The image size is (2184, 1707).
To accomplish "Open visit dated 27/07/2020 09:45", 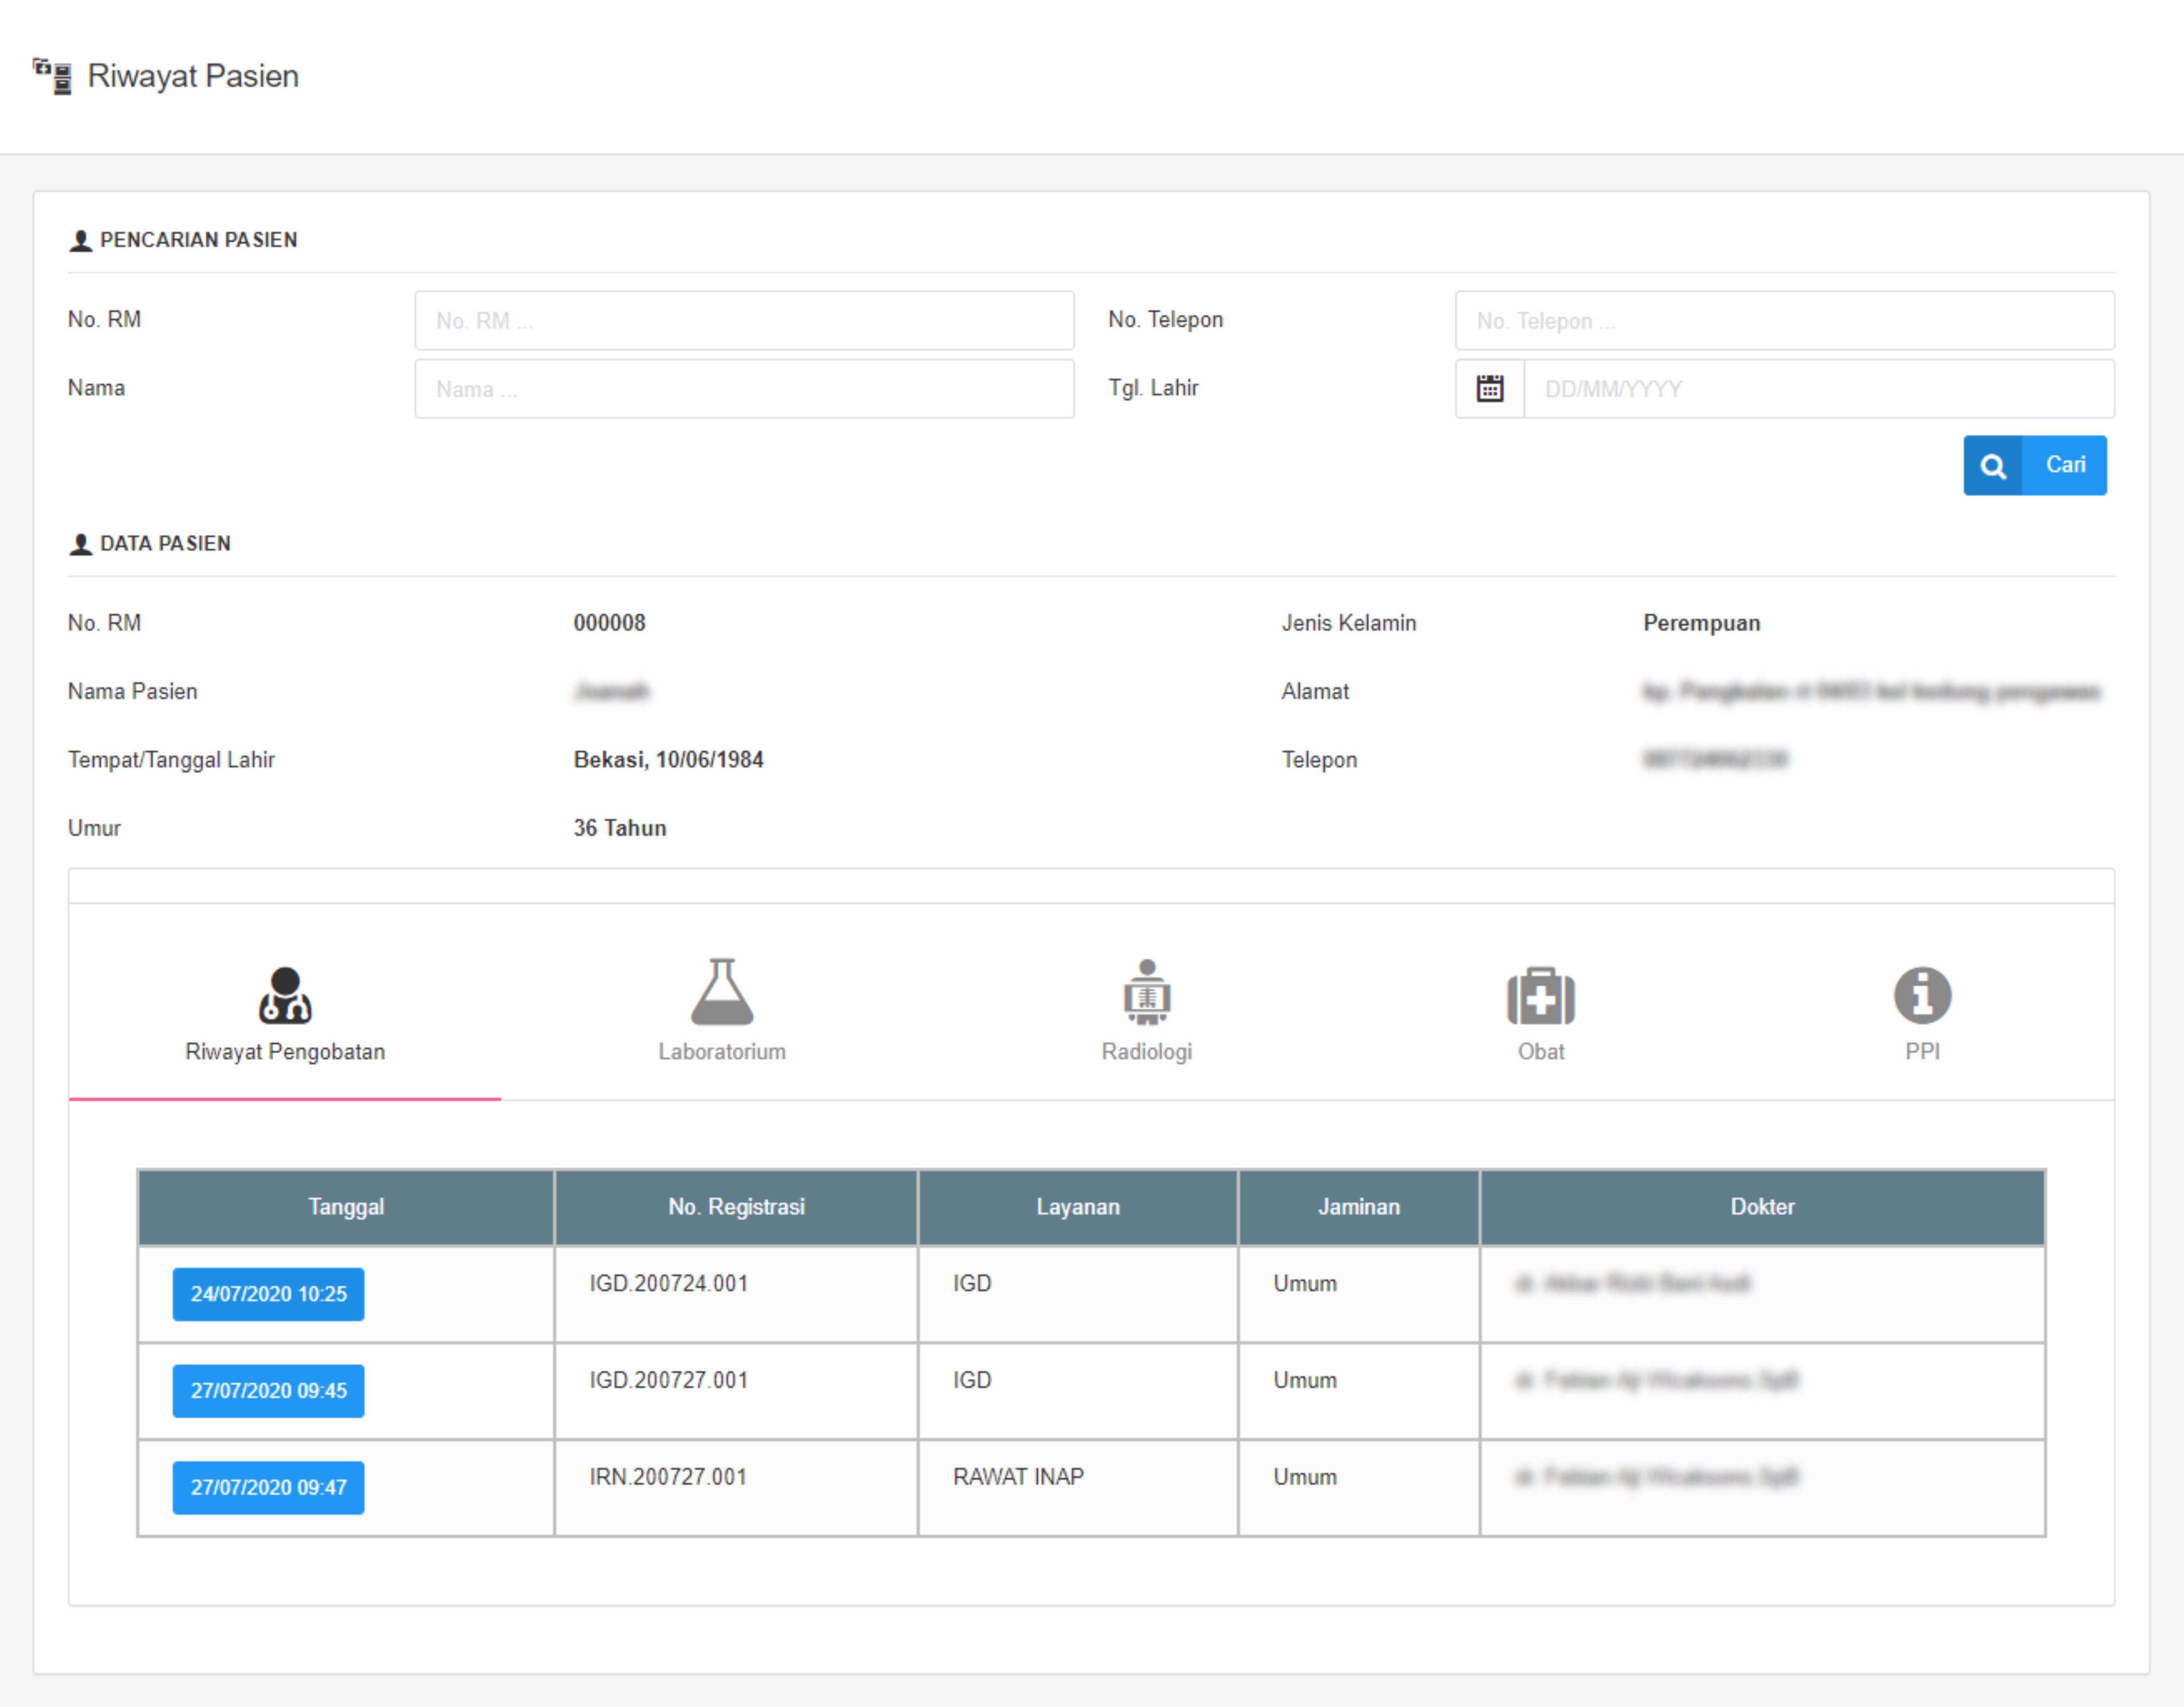I will [268, 1391].
